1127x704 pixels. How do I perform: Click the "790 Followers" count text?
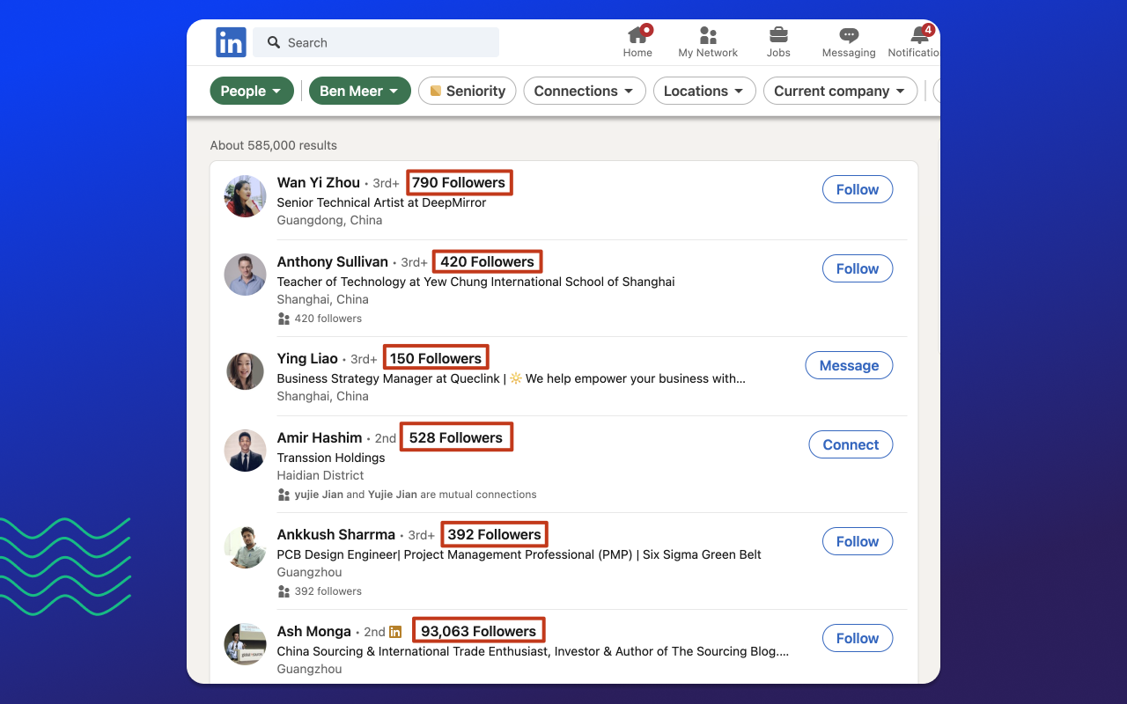(x=459, y=182)
